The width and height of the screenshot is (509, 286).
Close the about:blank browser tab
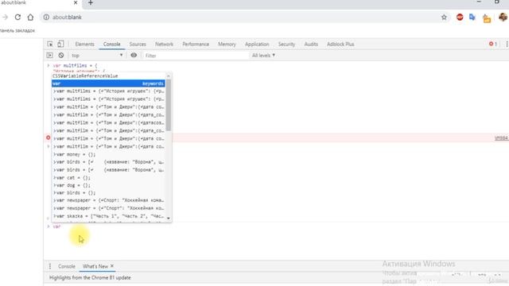click(76, 2)
